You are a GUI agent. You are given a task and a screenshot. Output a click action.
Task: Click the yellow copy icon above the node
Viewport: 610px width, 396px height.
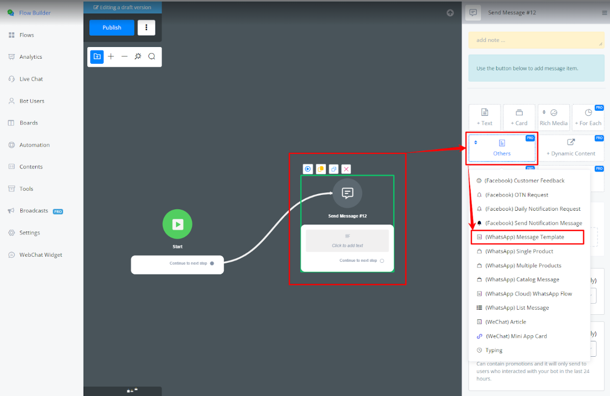(x=321, y=169)
